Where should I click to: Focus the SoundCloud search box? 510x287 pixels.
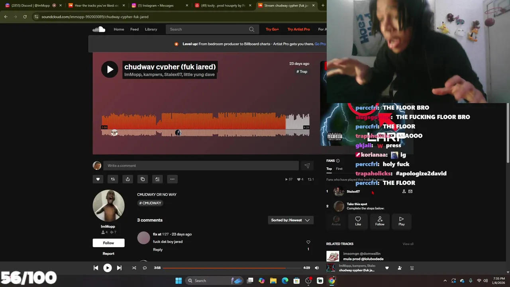pyautogui.click(x=212, y=29)
